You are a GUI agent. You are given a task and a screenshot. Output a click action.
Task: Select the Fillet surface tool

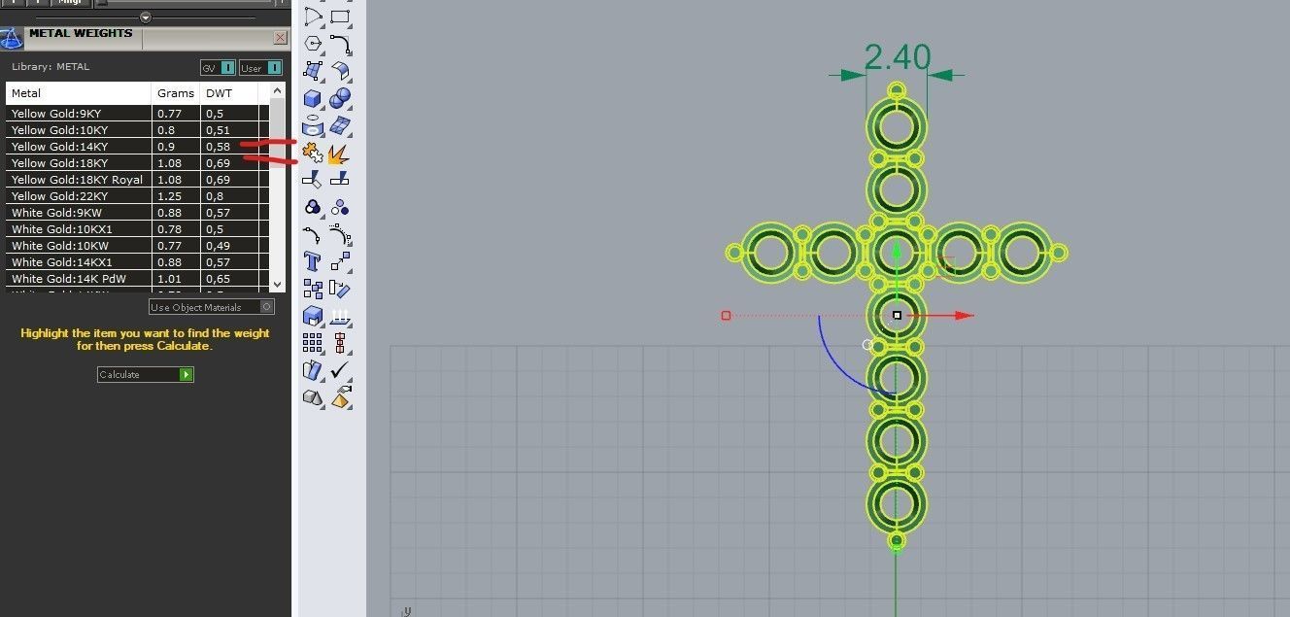340,71
